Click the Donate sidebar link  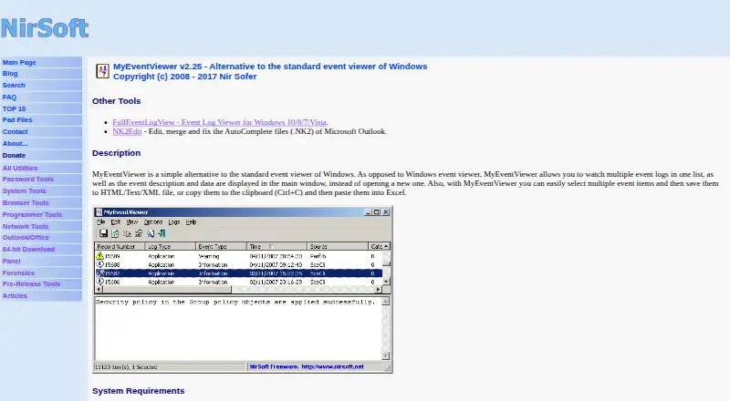tap(14, 155)
